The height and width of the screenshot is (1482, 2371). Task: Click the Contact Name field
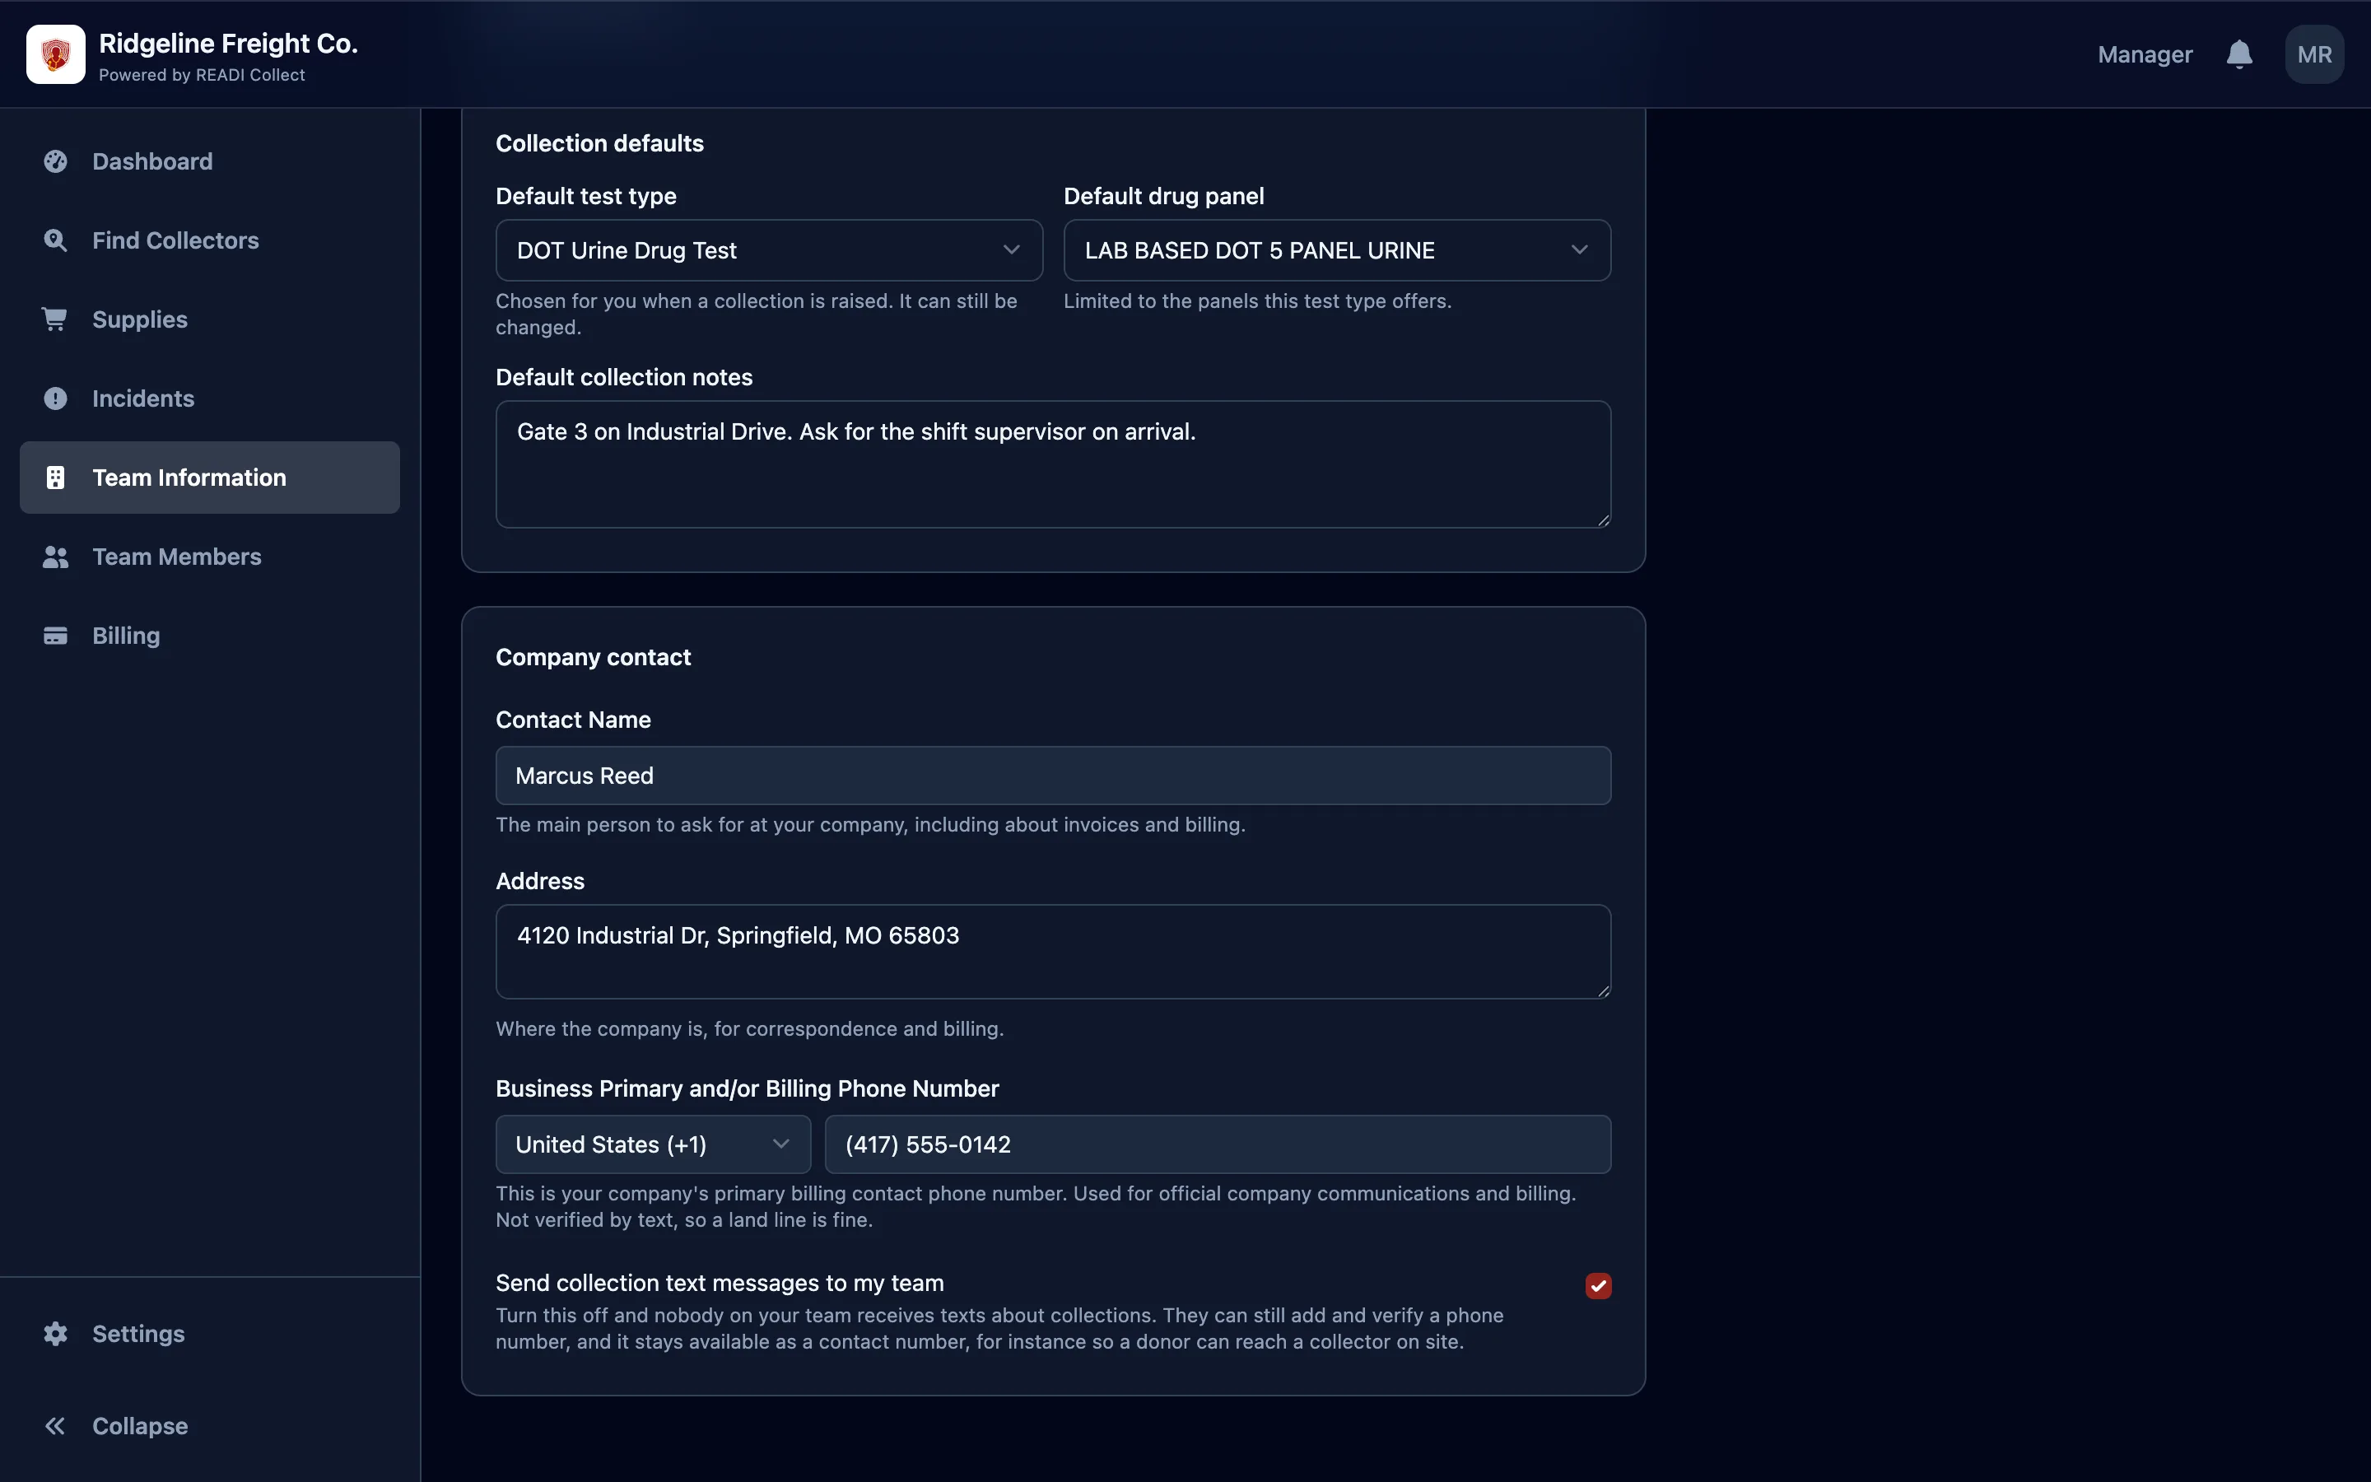point(1053,776)
